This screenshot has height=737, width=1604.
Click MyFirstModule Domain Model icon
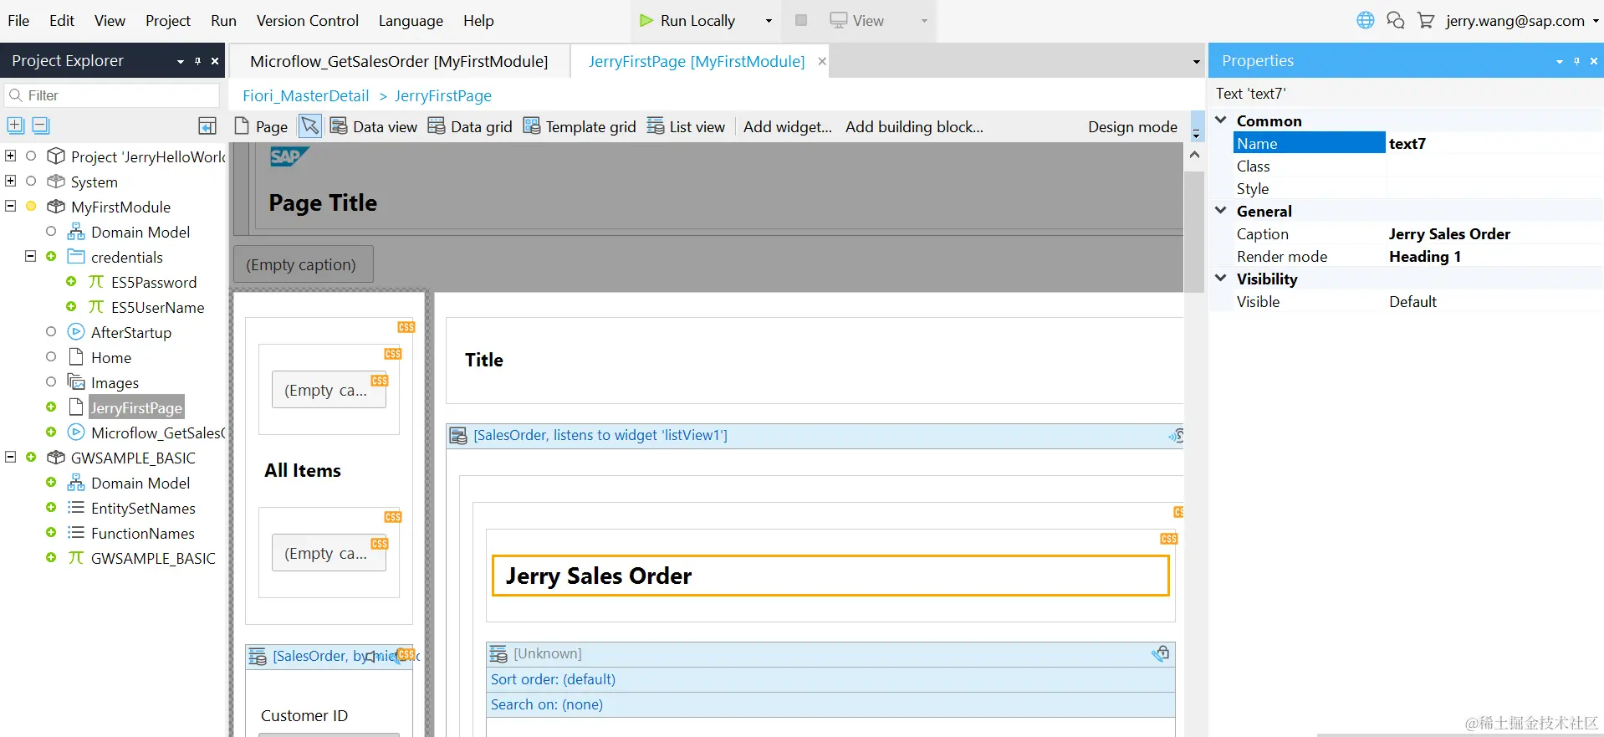(76, 232)
